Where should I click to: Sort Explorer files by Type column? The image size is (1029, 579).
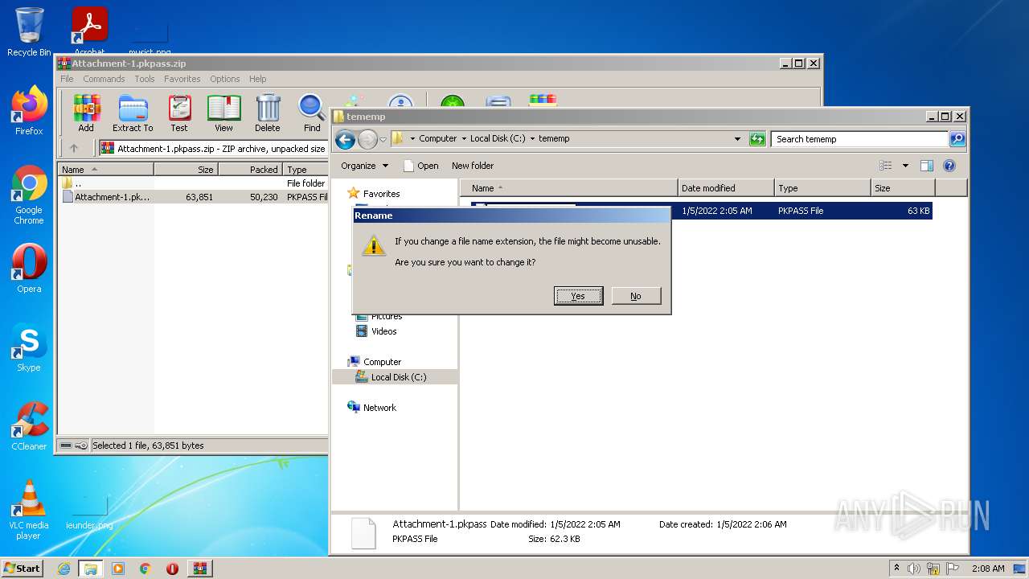[822, 188]
